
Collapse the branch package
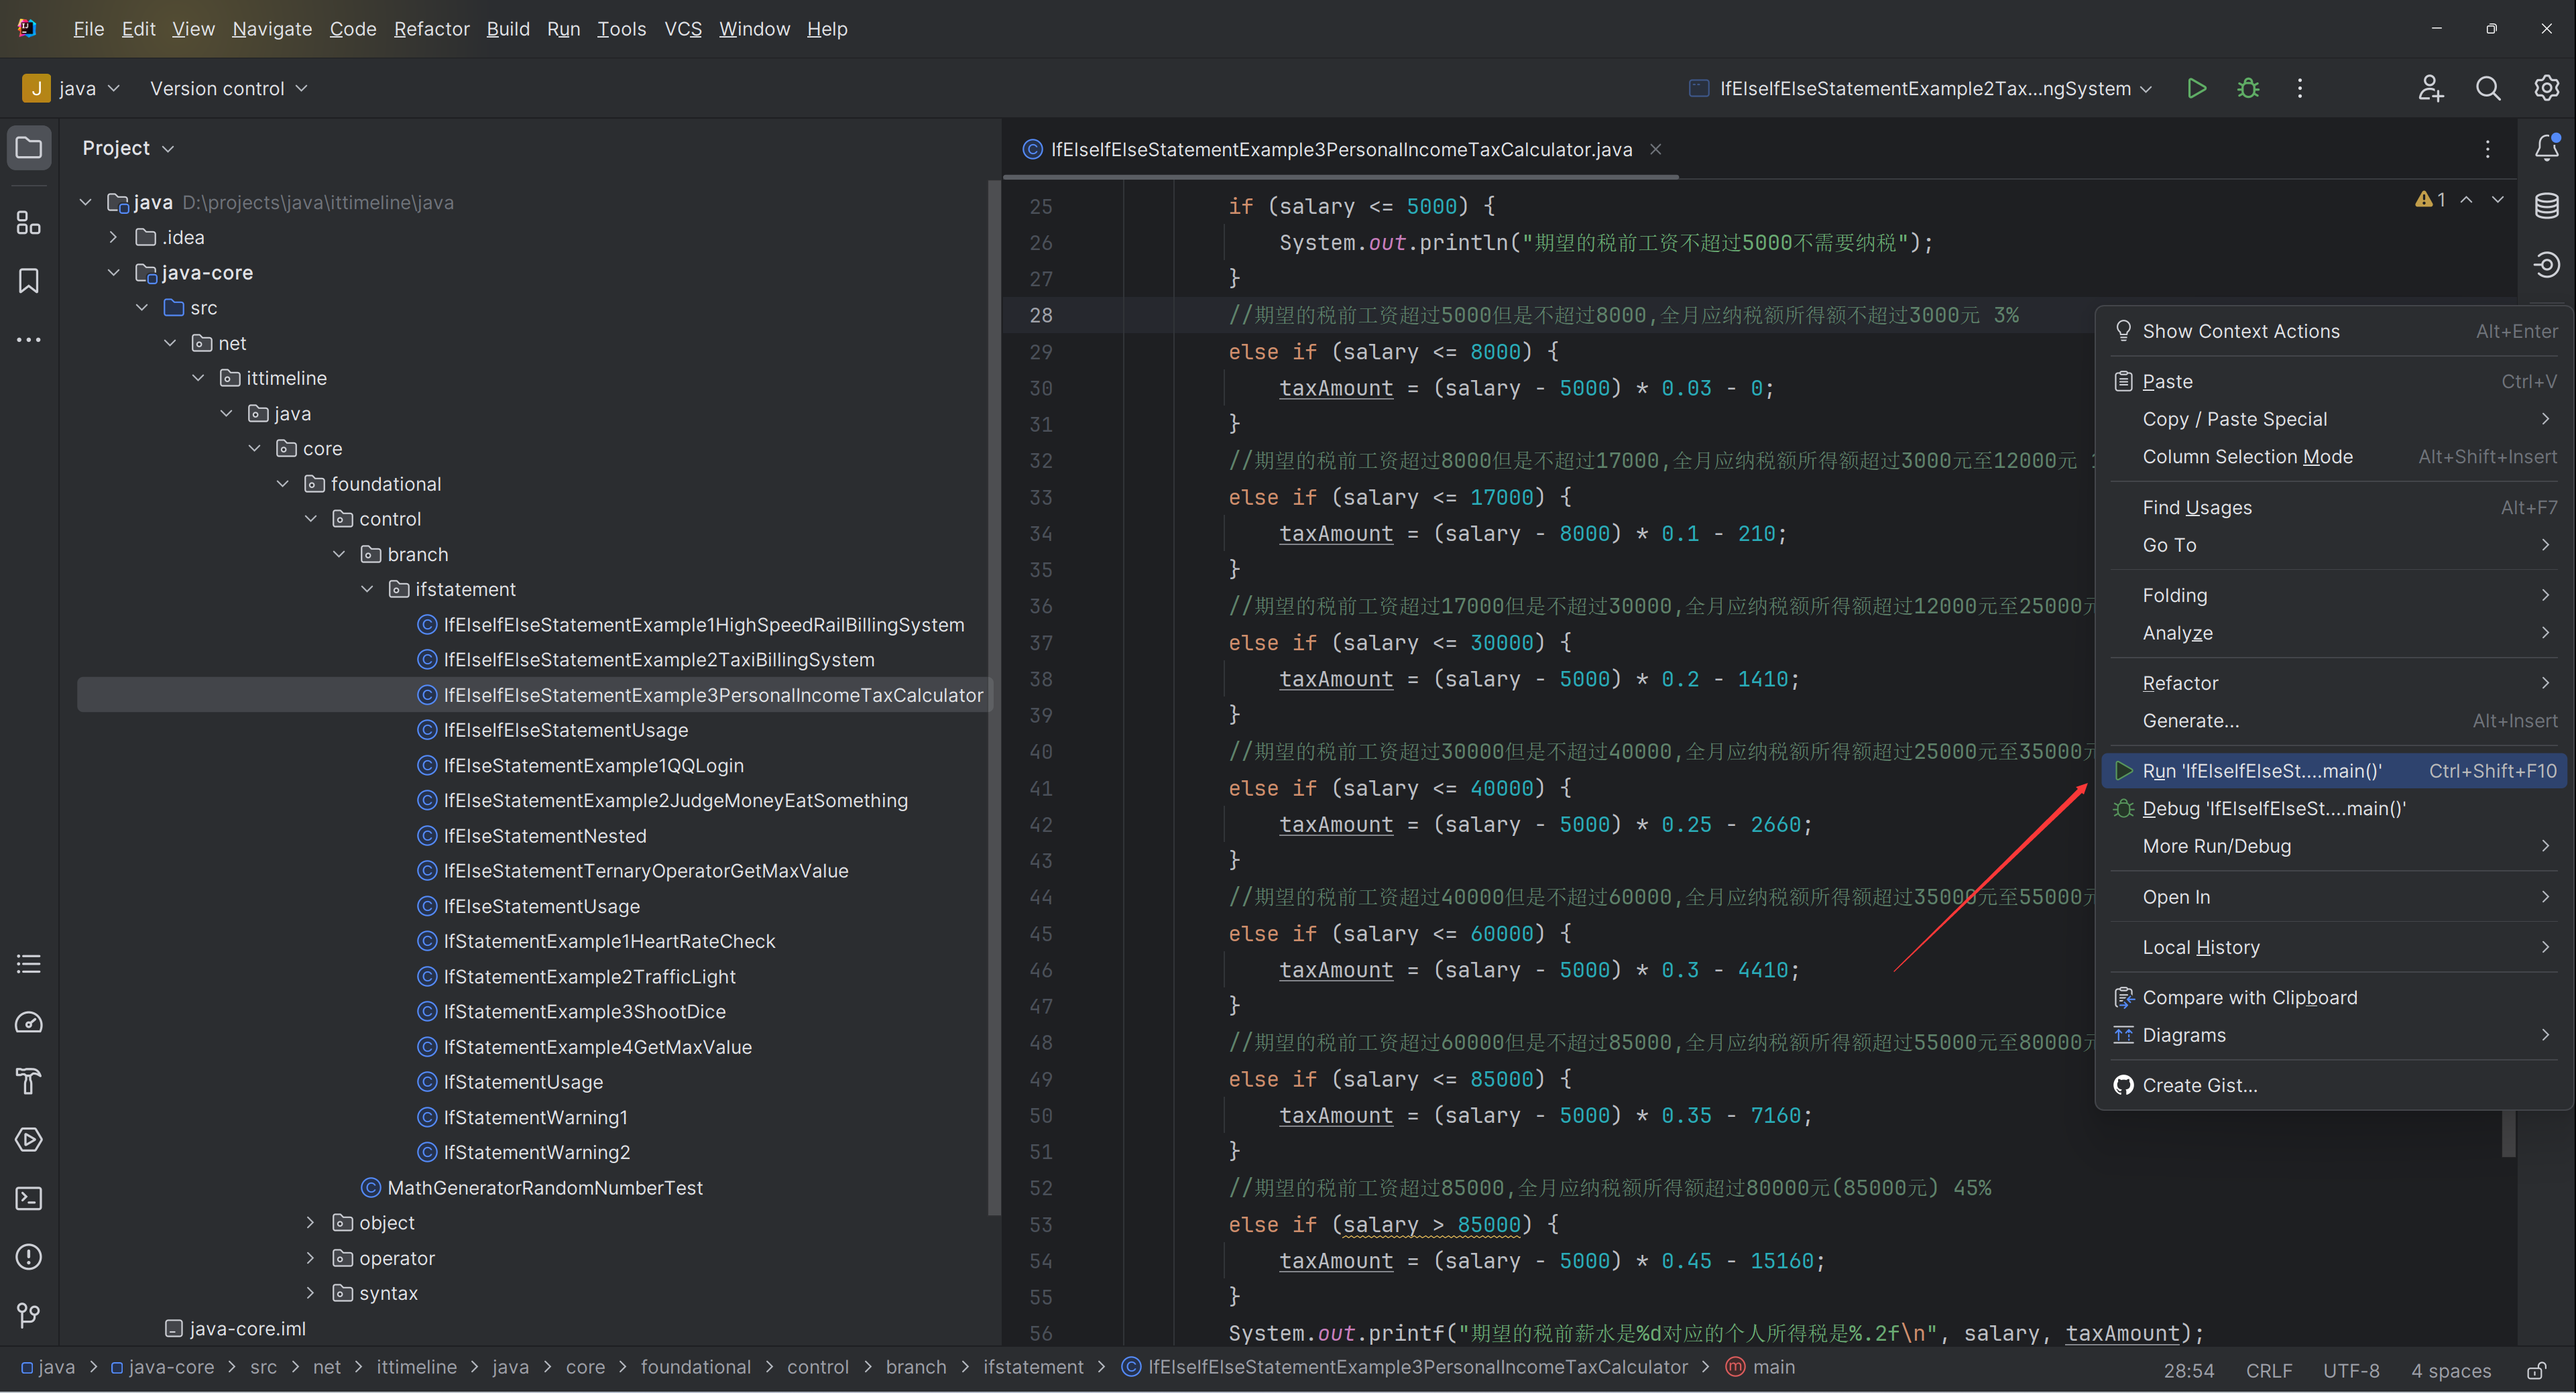click(x=339, y=554)
